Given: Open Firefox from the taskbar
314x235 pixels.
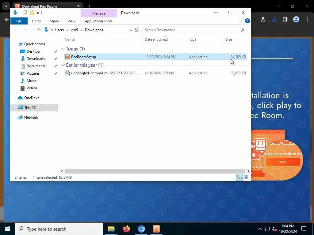Looking at the screenshot, I should click(126, 229).
